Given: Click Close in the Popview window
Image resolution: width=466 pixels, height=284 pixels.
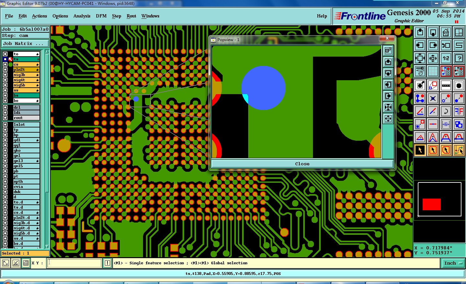Looking at the screenshot, I should point(302,164).
